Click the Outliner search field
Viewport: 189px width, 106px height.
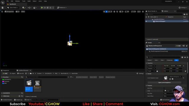tap(164, 14)
